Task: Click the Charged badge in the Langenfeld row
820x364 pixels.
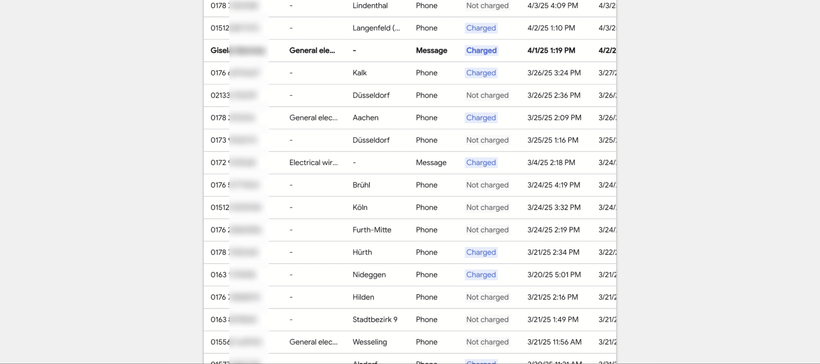Action: click(481, 28)
